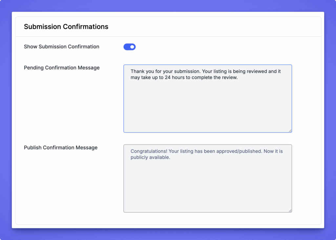Click empty space inside the pending message box

pyautogui.click(x=207, y=108)
